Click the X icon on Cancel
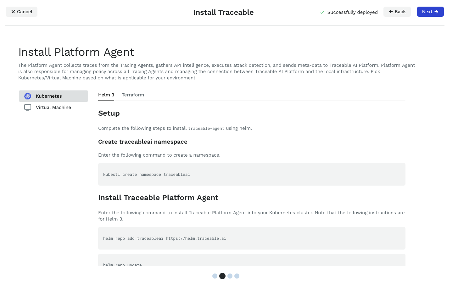 click(13, 12)
